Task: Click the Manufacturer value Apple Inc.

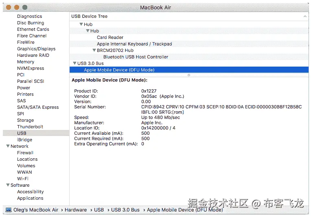Action: coord(152,123)
